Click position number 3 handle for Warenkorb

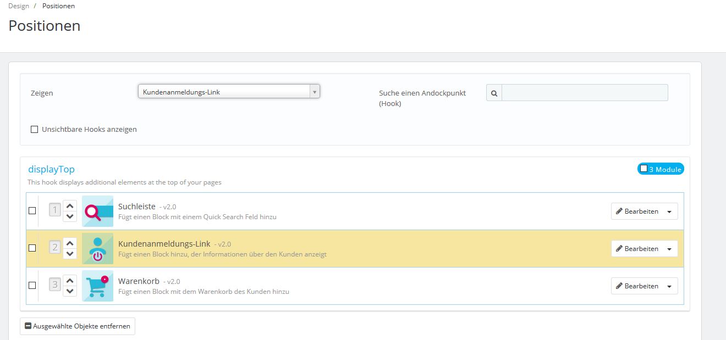click(x=54, y=285)
